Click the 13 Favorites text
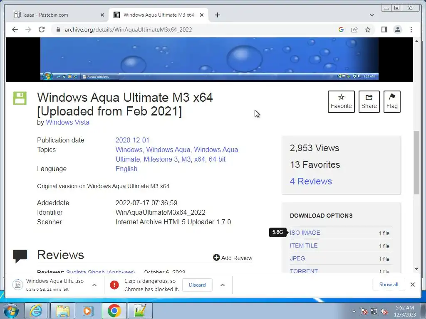Image resolution: width=426 pixels, height=319 pixels. coord(315,164)
